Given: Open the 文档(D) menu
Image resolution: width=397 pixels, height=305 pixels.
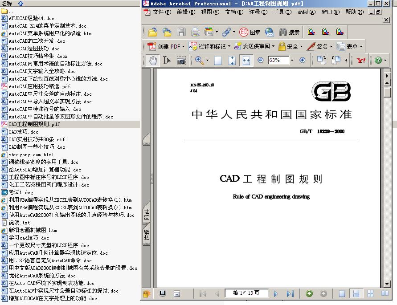Looking at the screenshot, I should pos(234,12).
